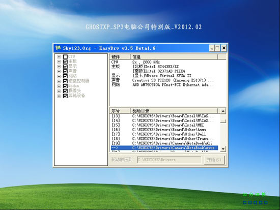Uncheck the 显示 checkbox
Screen dimensions: 280x210
point(65,67)
